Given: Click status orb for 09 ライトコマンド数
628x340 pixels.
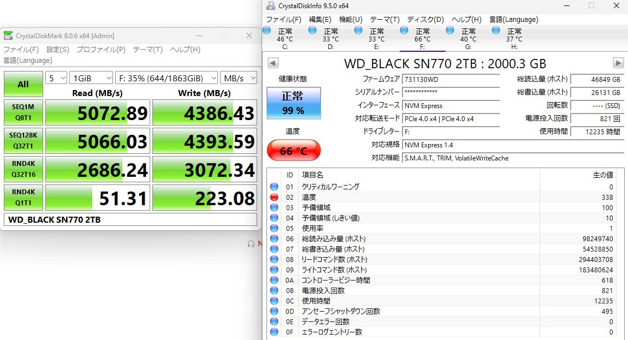Looking at the screenshot, I should pyautogui.click(x=274, y=270).
